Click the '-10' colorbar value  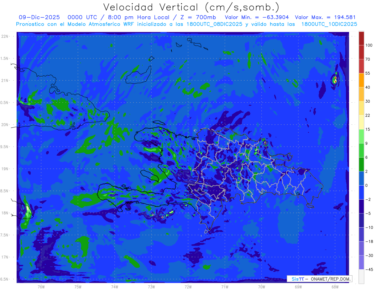click(x=369, y=227)
